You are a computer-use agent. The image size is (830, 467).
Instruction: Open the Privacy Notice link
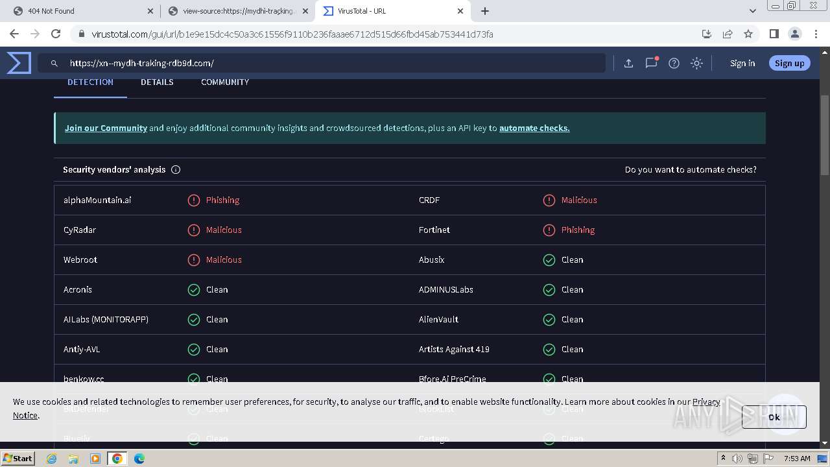707,401
